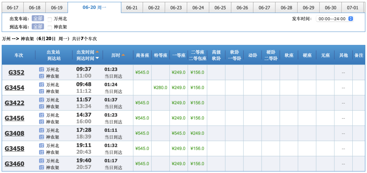This screenshot has height=173, width=367.
Task: Click the 过 icon beside G3408 departure station
Action: pyautogui.click(x=41, y=130)
